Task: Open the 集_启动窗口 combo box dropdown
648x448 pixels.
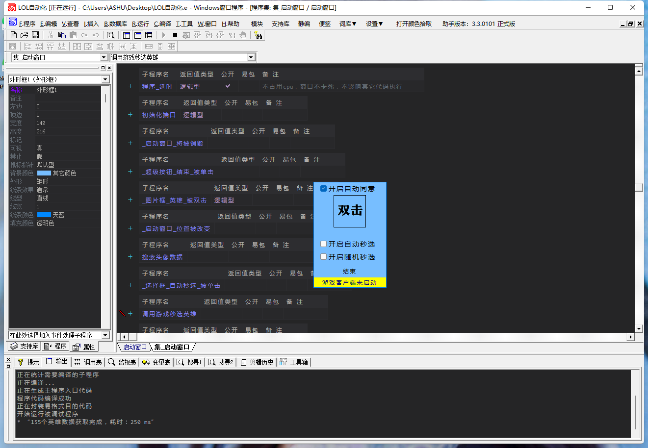Action: point(104,57)
